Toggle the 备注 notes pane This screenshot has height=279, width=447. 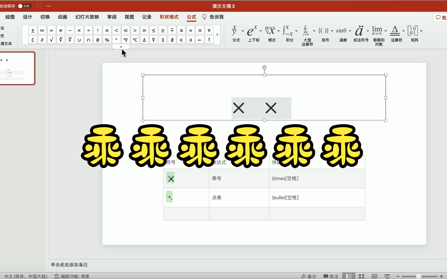(309, 276)
